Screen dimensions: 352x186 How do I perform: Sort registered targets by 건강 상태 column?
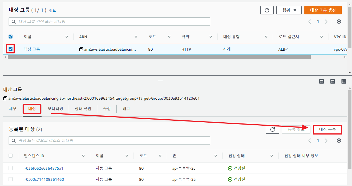[x=271, y=156]
